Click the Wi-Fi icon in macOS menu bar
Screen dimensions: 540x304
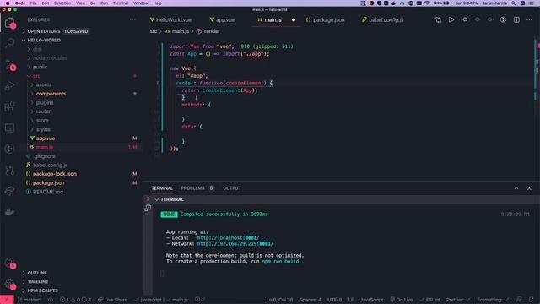(x=427, y=3)
